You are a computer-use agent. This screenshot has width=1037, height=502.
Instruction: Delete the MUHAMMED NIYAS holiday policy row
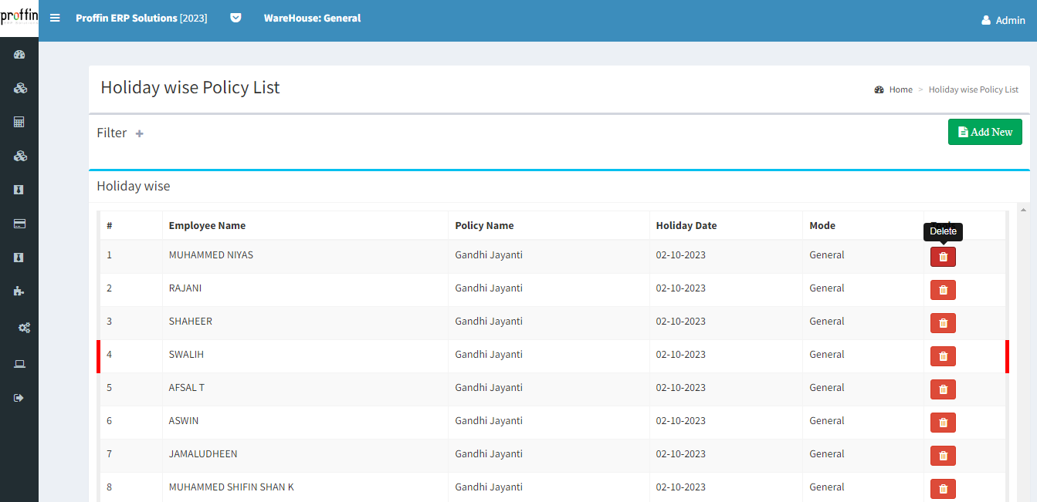pyautogui.click(x=943, y=257)
